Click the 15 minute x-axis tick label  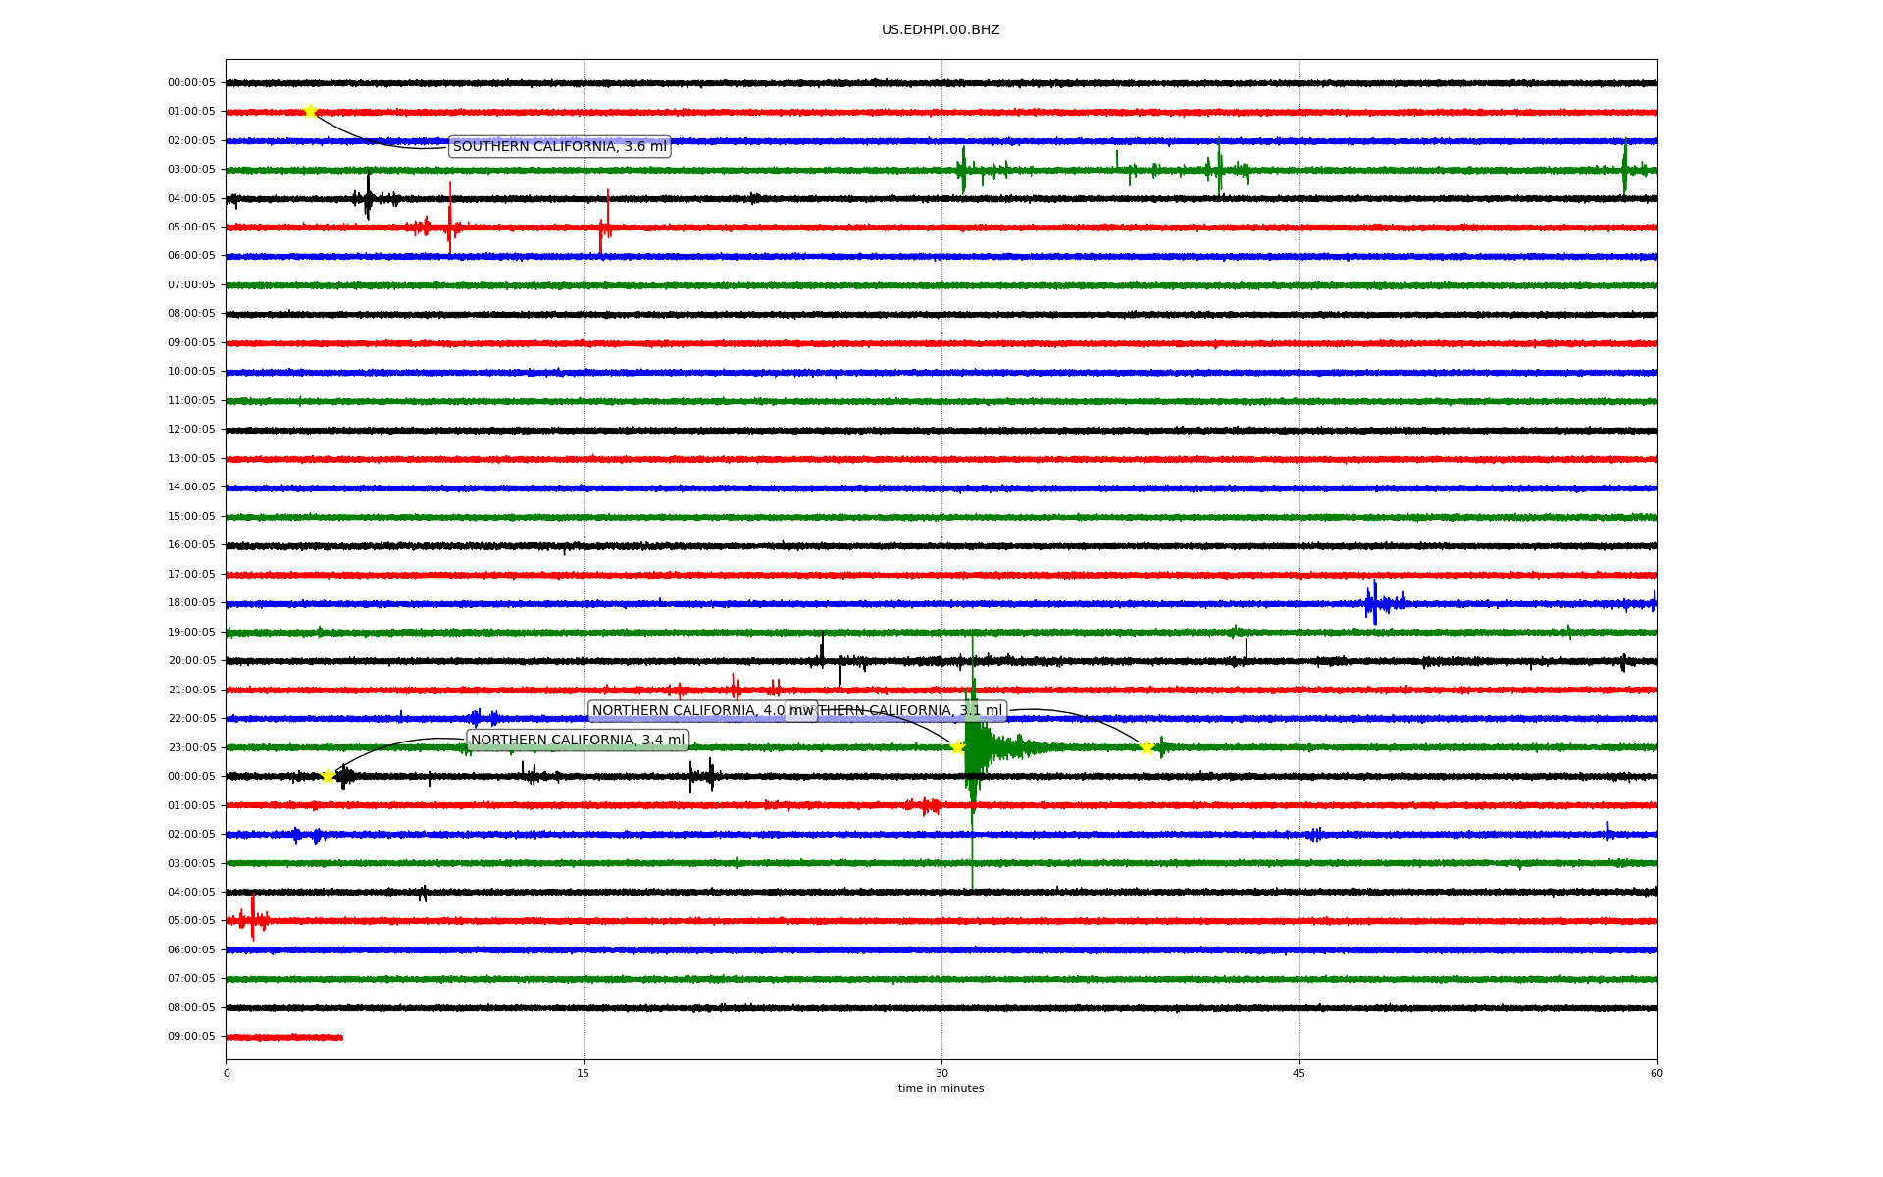pyautogui.click(x=584, y=1074)
